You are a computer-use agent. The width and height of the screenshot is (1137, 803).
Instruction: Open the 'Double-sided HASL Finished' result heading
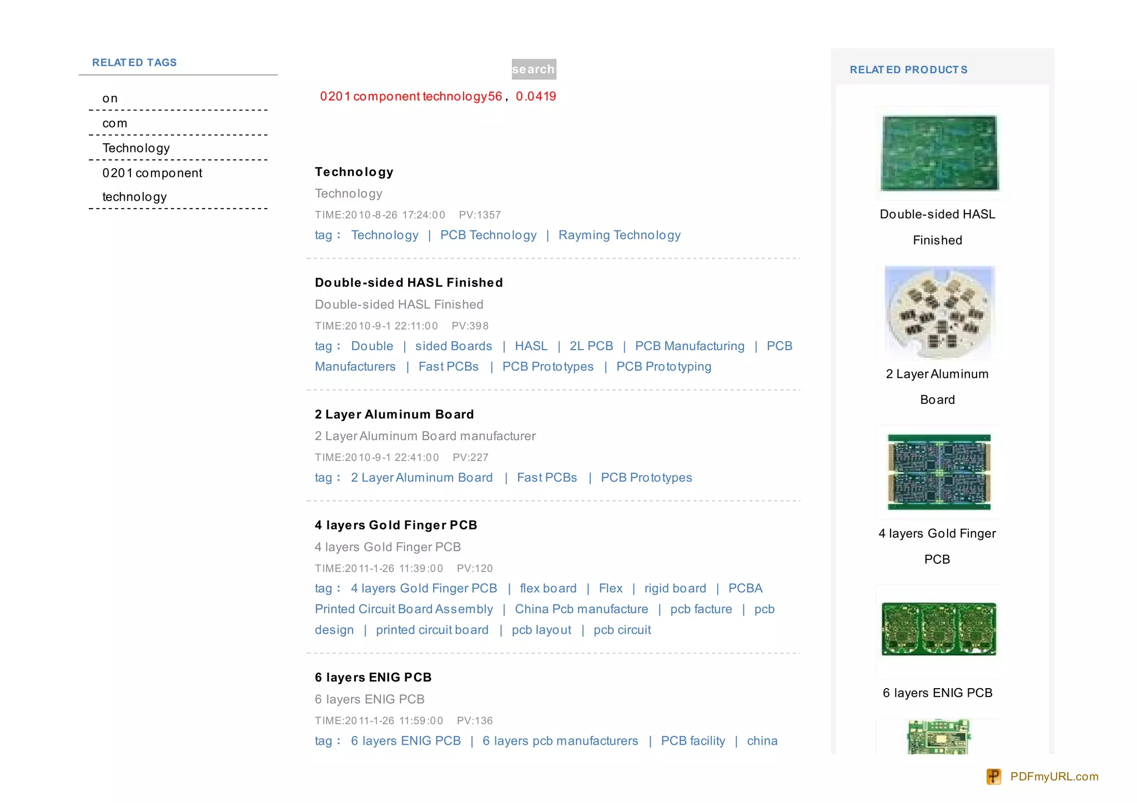point(409,282)
